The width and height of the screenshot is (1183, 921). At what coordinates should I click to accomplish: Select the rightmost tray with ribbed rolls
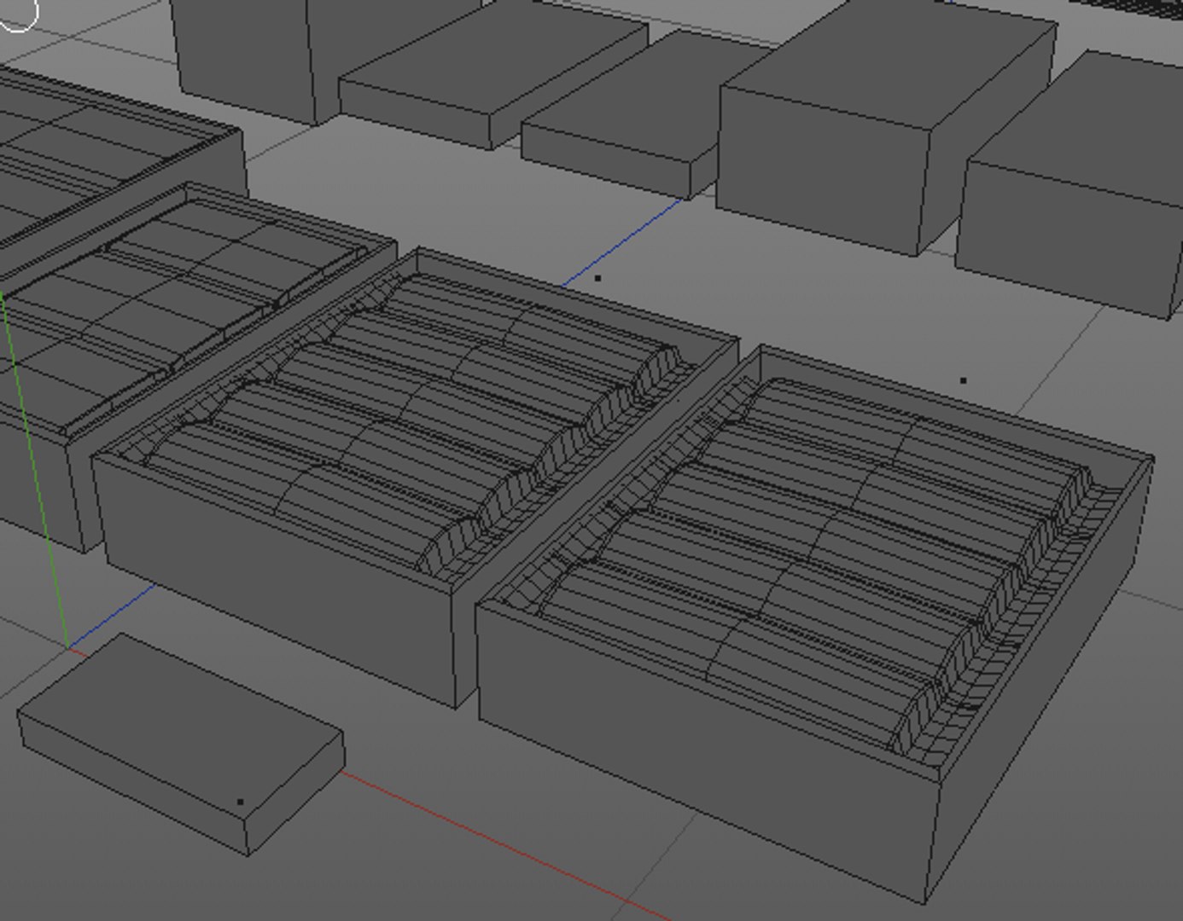click(x=815, y=623)
